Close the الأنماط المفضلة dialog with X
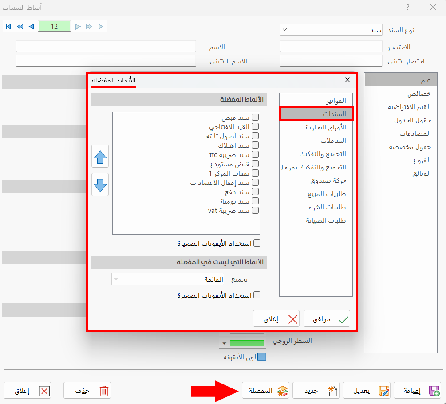 347,80
